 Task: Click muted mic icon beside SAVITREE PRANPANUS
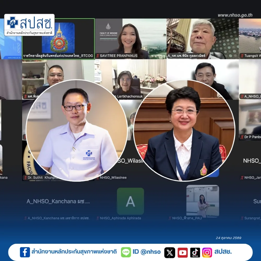point(98,56)
